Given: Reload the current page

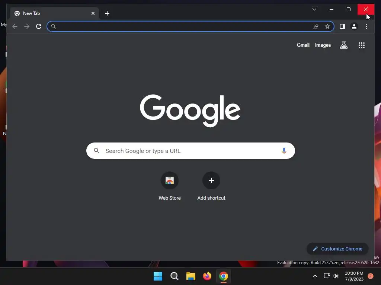Looking at the screenshot, I should (x=39, y=26).
